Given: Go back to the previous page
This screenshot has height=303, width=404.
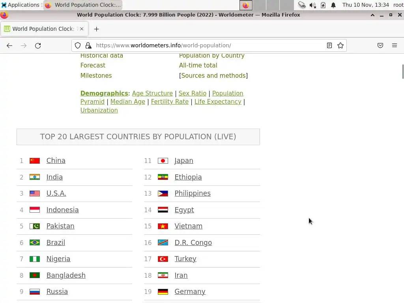Looking at the screenshot, I should click(x=9, y=46).
